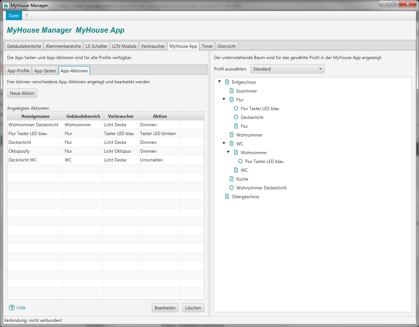Click the page icon next to Küche

click(x=232, y=179)
